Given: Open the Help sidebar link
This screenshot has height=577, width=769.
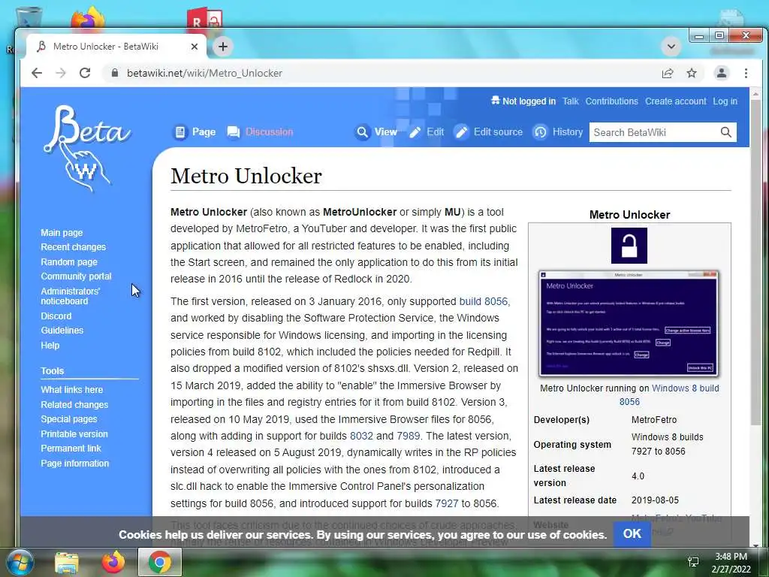Looking at the screenshot, I should 50,346.
